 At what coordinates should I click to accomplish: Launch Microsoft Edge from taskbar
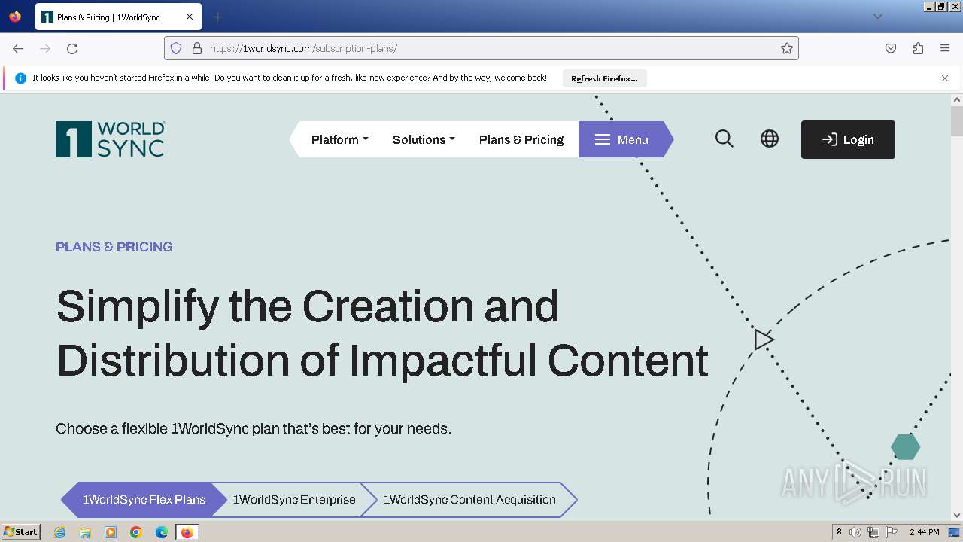coord(162,532)
